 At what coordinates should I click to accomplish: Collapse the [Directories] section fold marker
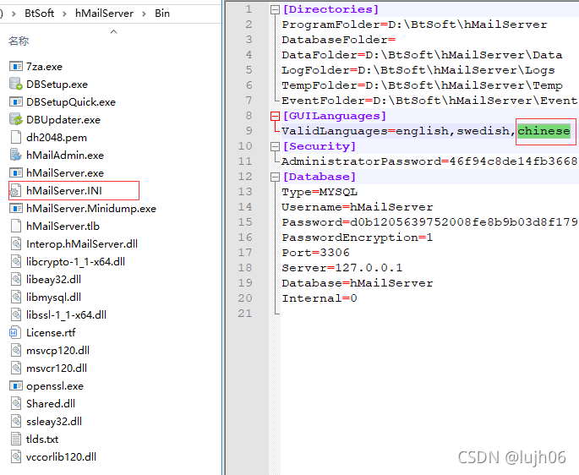tap(275, 9)
